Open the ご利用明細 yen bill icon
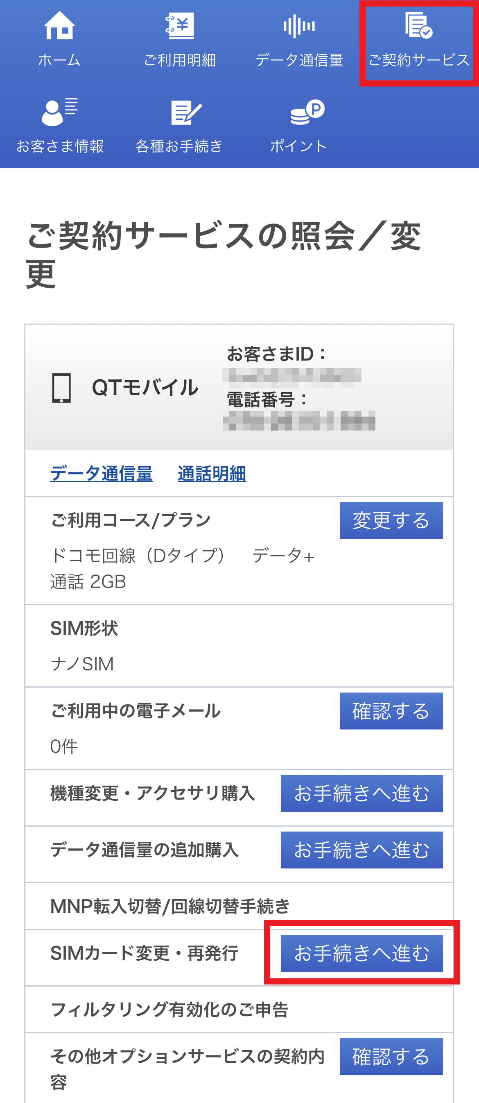 (180, 26)
